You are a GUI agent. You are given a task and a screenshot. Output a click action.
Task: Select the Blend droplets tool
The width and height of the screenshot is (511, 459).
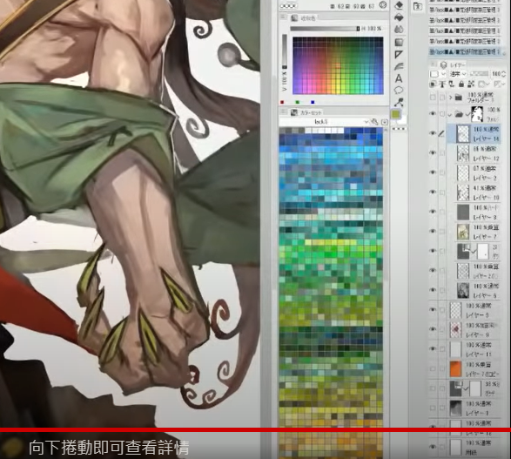coord(399,30)
